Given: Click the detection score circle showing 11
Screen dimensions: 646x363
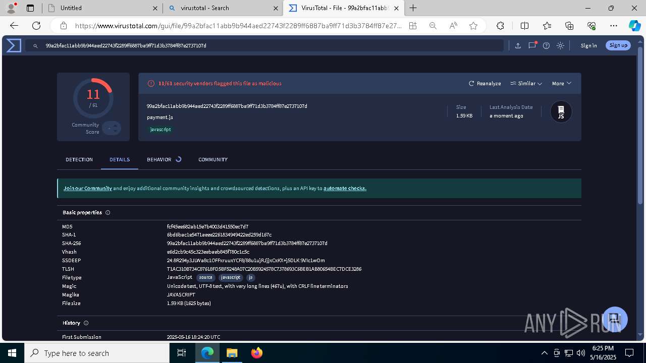Looking at the screenshot, I should coord(93,98).
